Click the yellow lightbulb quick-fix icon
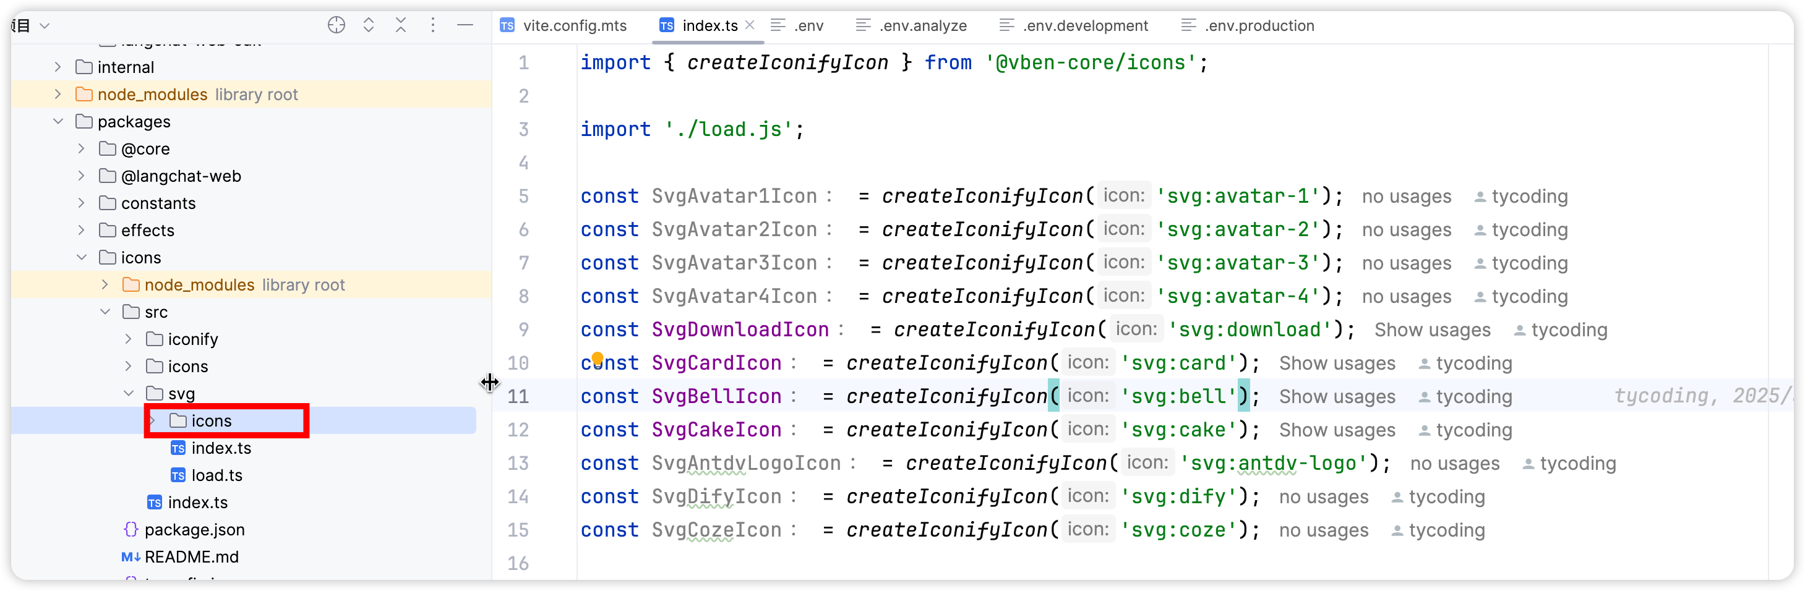 pyautogui.click(x=597, y=359)
